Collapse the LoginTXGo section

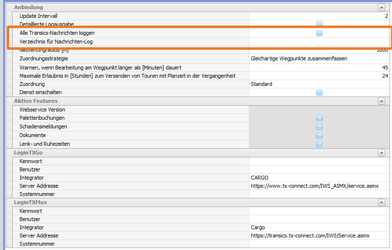(x=381, y=153)
